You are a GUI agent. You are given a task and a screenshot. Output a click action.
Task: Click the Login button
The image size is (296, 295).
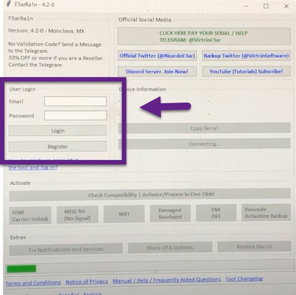click(58, 130)
